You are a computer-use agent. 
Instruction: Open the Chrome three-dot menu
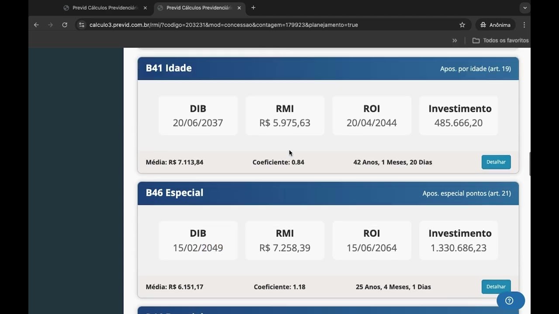click(524, 25)
